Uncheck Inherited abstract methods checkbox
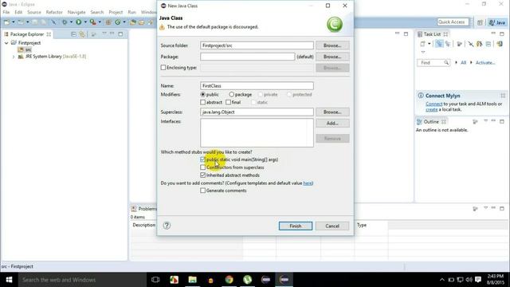510x287 pixels. [202, 175]
